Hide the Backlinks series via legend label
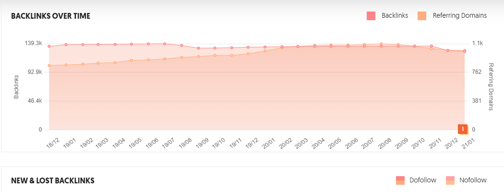504x192 pixels. 395,15
